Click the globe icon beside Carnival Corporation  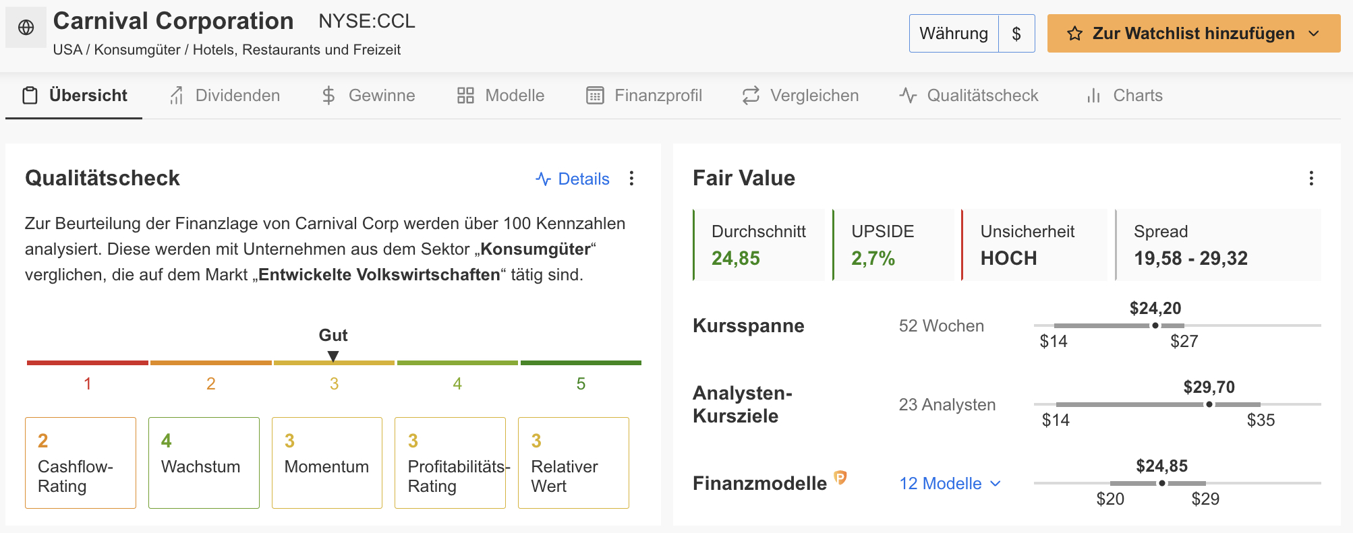[x=26, y=28]
